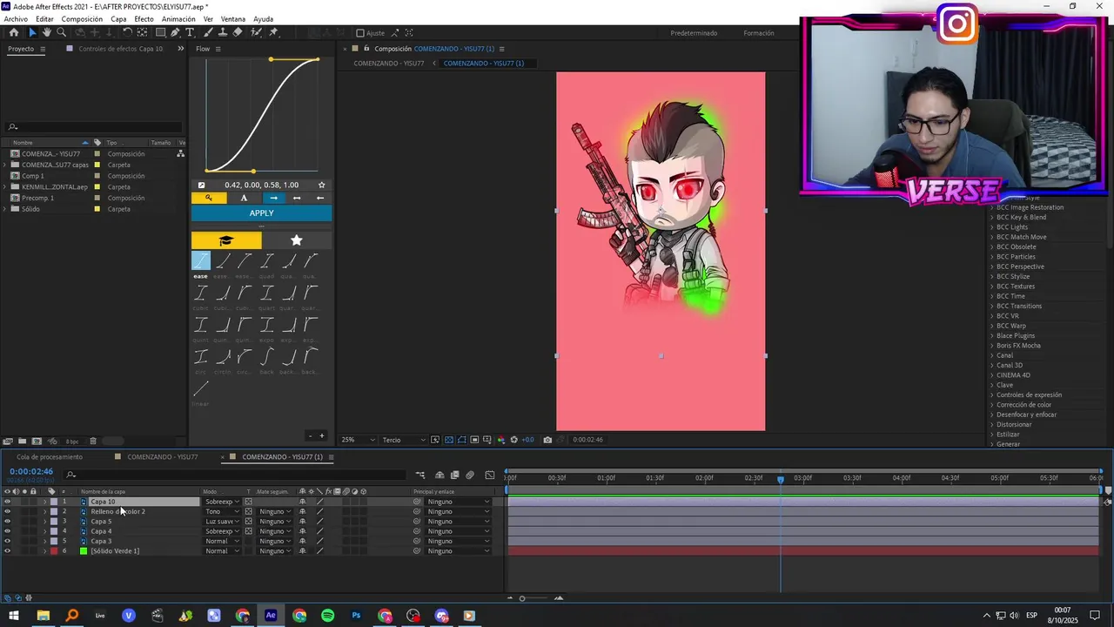
Task: Click the Project panel search field
Action: tap(94, 127)
